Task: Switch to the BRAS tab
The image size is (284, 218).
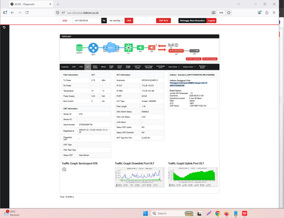Action: pyautogui.click(x=103, y=67)
